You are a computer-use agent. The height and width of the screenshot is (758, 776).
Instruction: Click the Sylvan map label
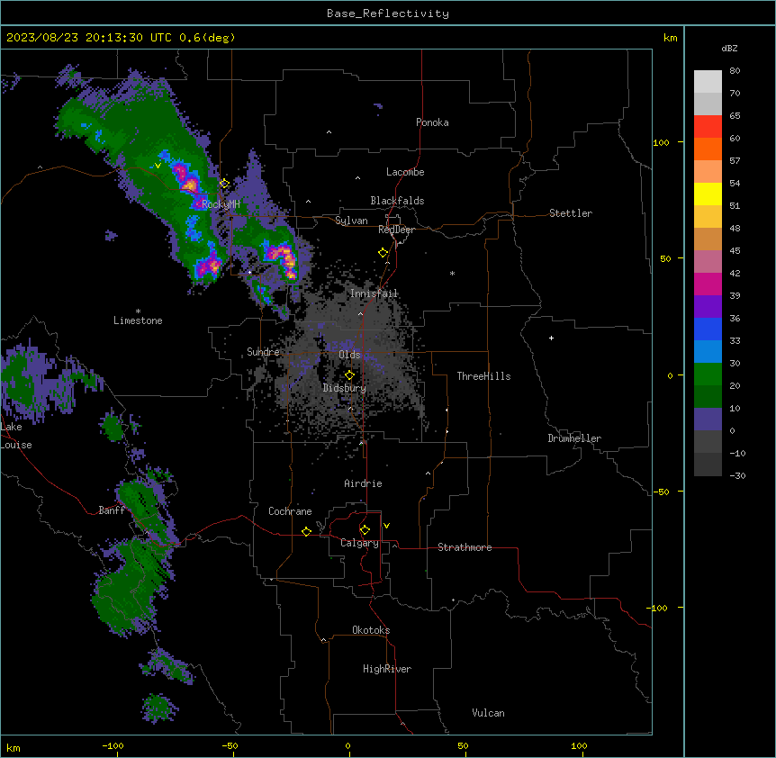[351, 221]
